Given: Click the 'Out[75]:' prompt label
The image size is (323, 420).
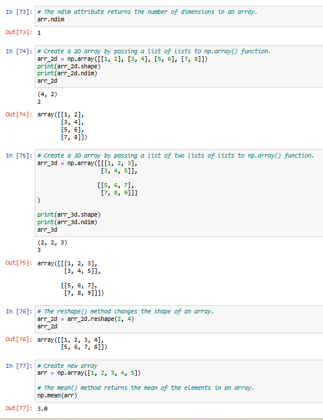Looking at the screenshot, I should tap(19, 263).
